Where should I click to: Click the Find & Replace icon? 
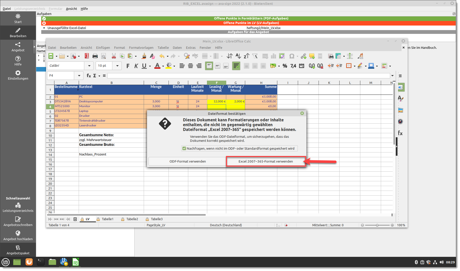click(187, 56)
